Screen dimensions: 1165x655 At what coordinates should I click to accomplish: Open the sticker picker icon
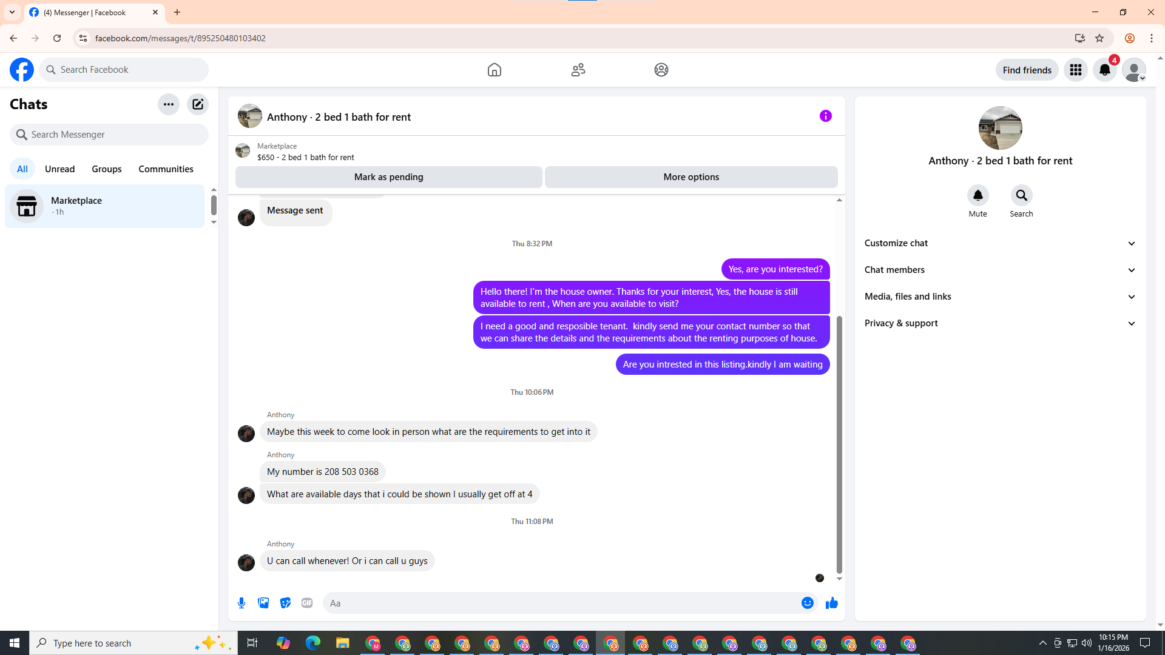(x=285, y=603)
